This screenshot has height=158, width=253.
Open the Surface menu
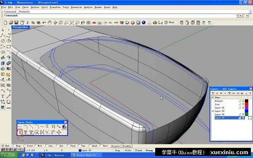(35, 7)
